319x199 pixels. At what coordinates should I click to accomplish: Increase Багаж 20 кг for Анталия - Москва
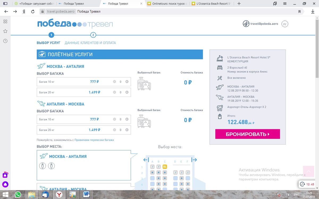127,130
